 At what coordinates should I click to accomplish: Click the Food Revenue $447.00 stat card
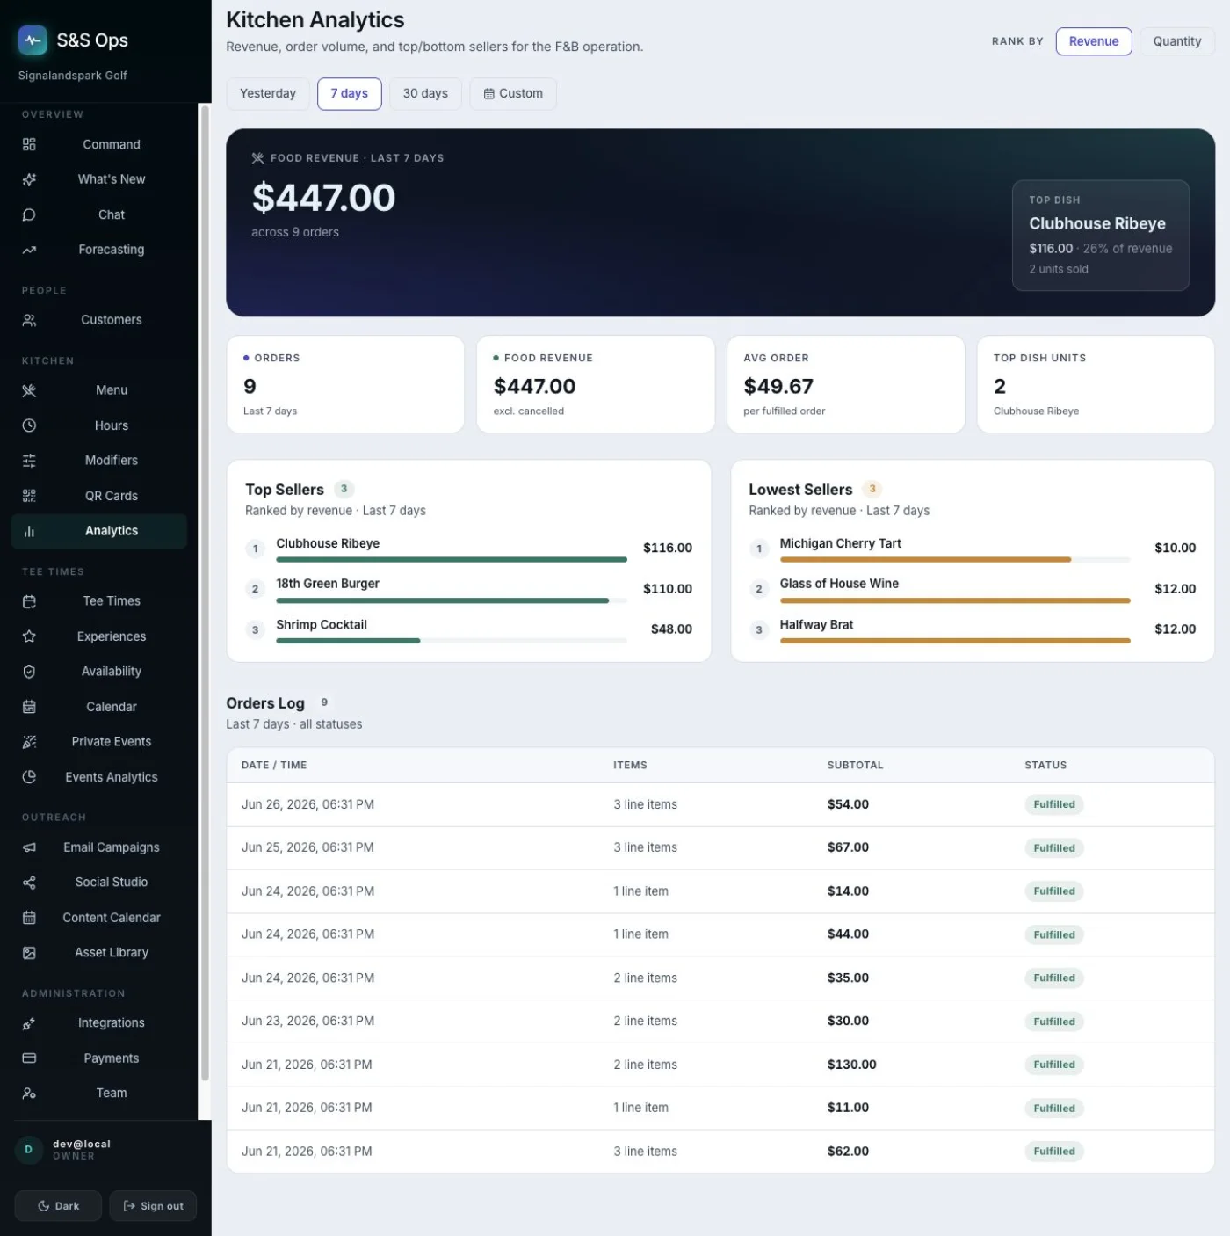(x=596, y=384)
